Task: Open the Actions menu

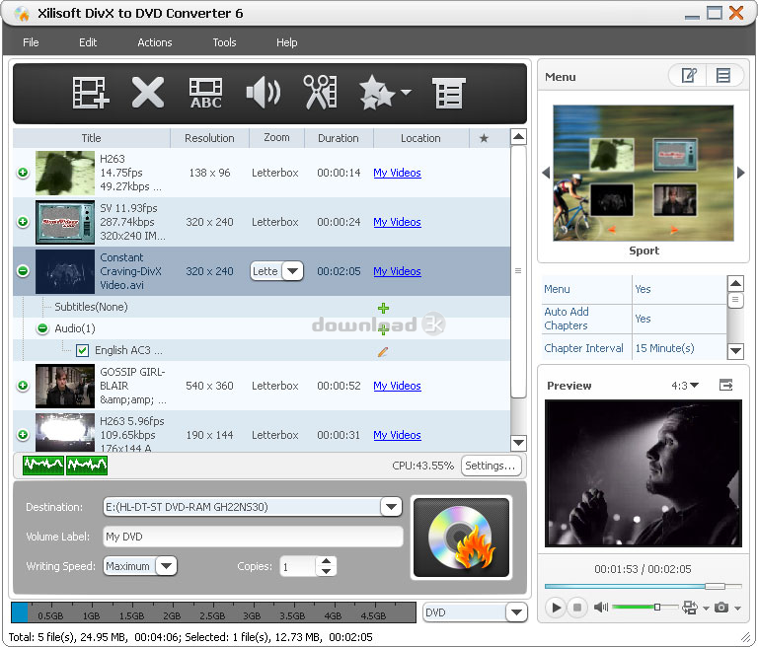Action: click(155, 42)
